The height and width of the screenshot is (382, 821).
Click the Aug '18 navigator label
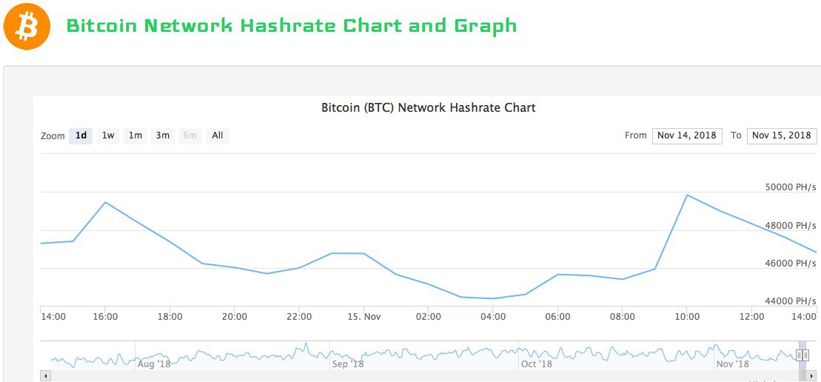(x=154, y=363)
